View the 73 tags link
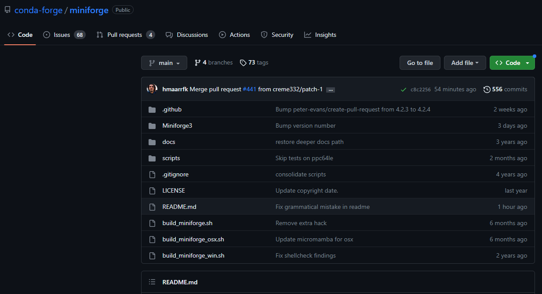 pos(254,63)
